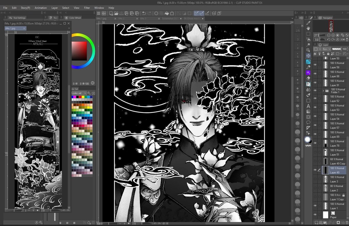Image resolution: width=349 pixels, height=226 pixels.
Task: Open the Layer menu
Action: click(55, 8)
